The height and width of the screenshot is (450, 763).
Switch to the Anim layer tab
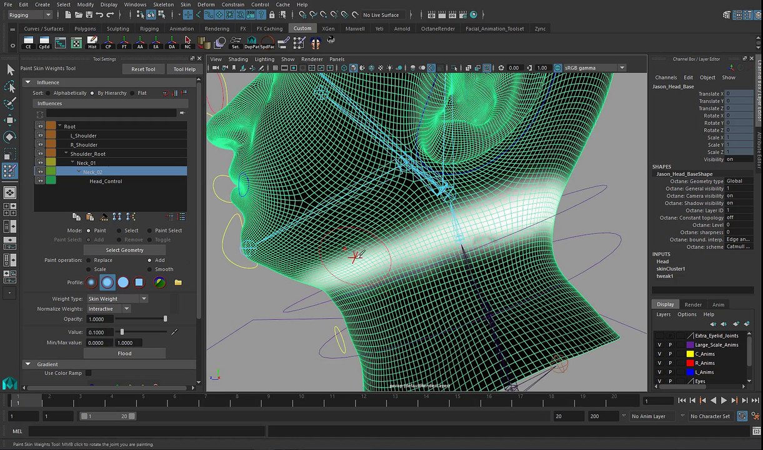tap(718, 304)
